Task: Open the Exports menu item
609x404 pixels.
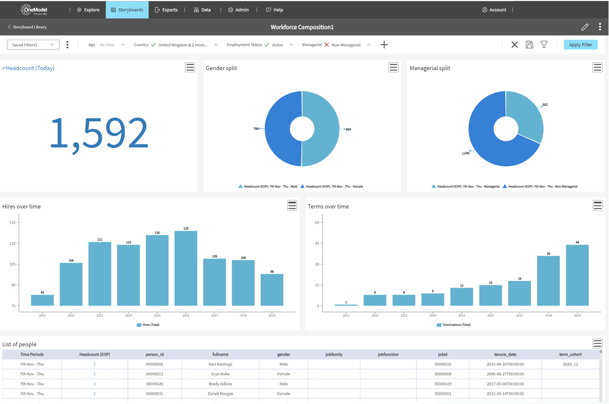Action: click(166, 10)
